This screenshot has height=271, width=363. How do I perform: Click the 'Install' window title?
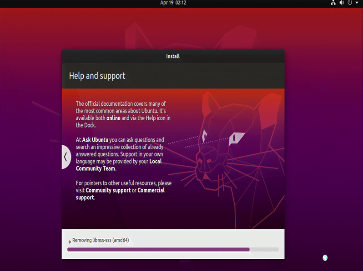[173, 56]
